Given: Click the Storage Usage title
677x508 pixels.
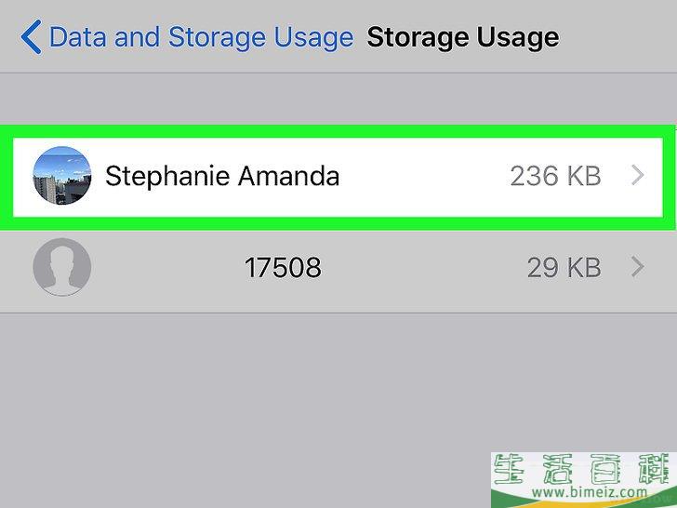Looking at the screenshot, I should tap(463, 36).
